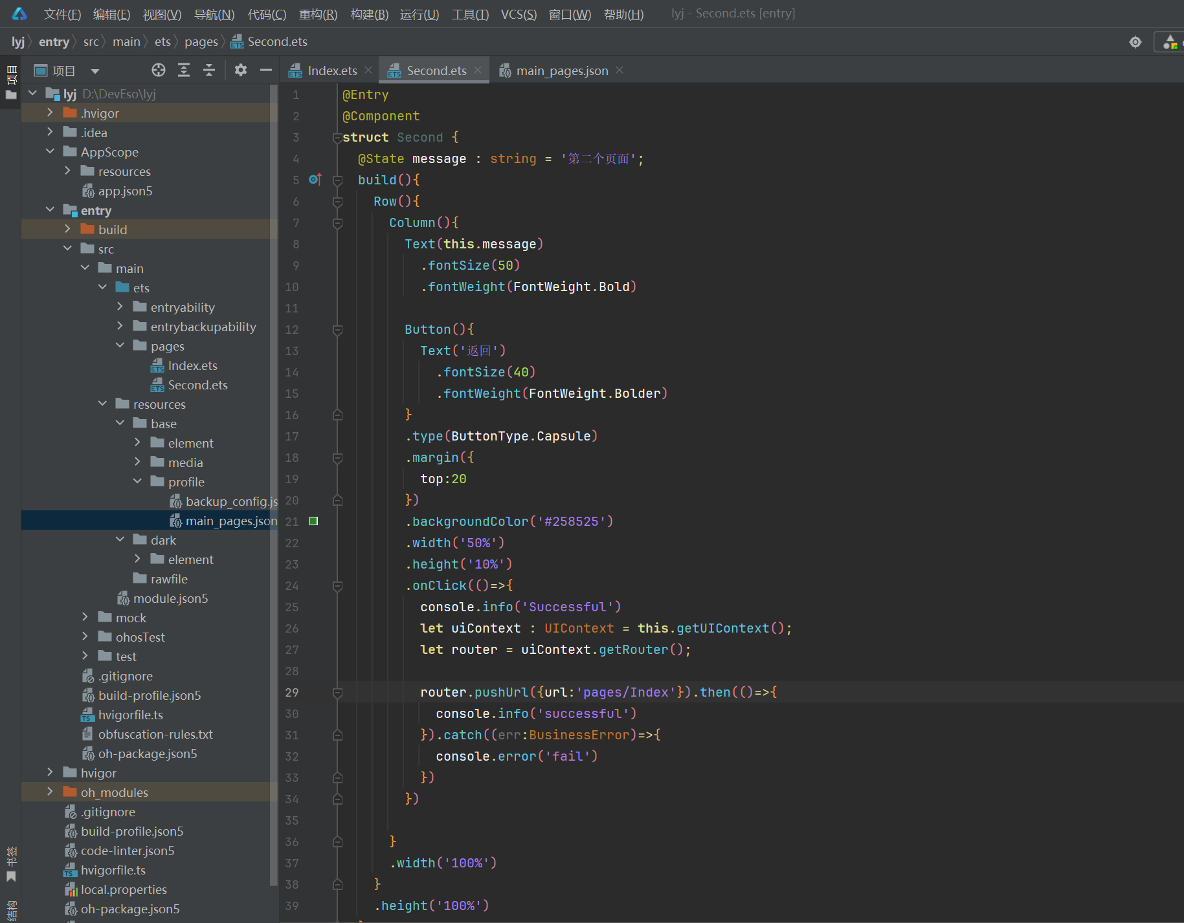Click the previewer target icon in toolbar
Image resolution: width=1184 pixels, height=923 pixels.
[1135, 42]
